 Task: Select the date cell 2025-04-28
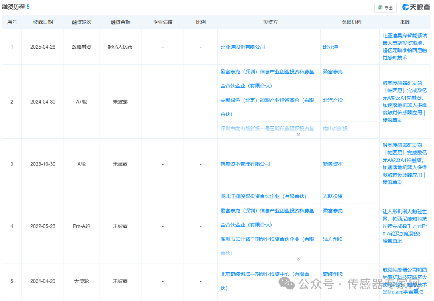tap(43, 47)
